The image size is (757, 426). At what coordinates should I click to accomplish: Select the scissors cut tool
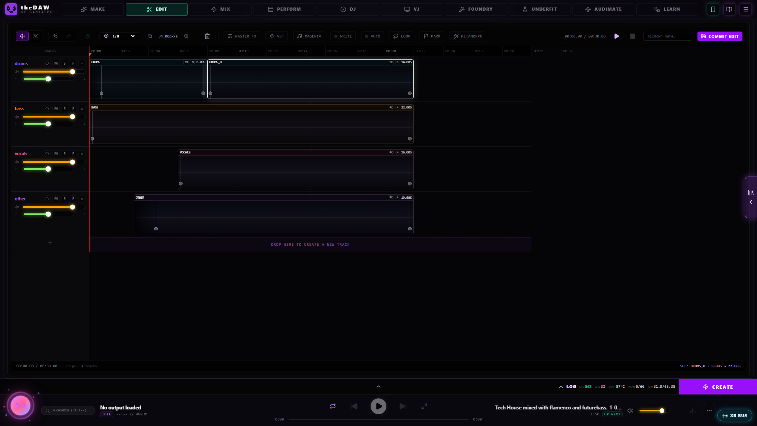35,36
